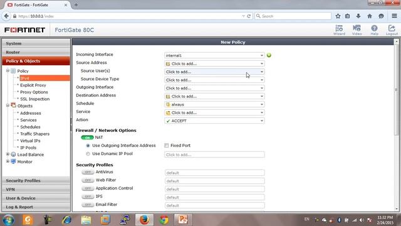Viewport: 401px width, 226px height.
Task: Open the Router menu section
Action: click(x=36, y=52)
